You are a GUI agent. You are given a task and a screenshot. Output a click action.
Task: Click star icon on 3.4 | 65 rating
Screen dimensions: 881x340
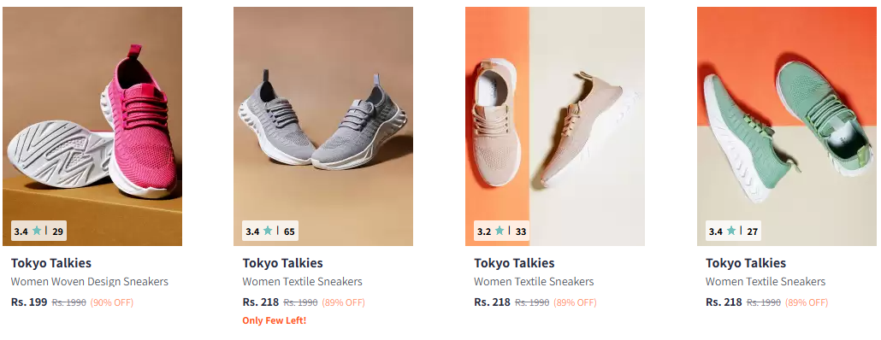pyautogui.click(x=268, y=231)
